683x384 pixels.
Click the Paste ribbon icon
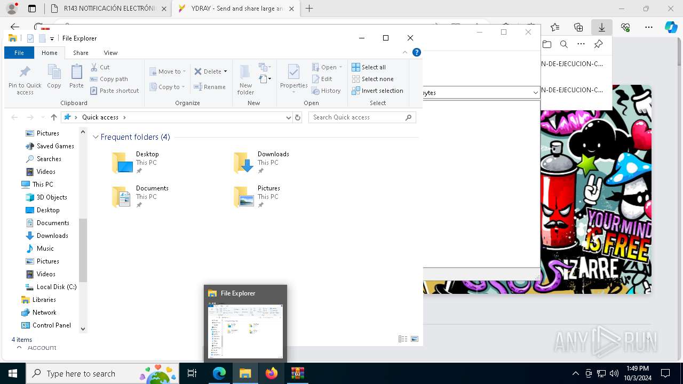point(76,76)
